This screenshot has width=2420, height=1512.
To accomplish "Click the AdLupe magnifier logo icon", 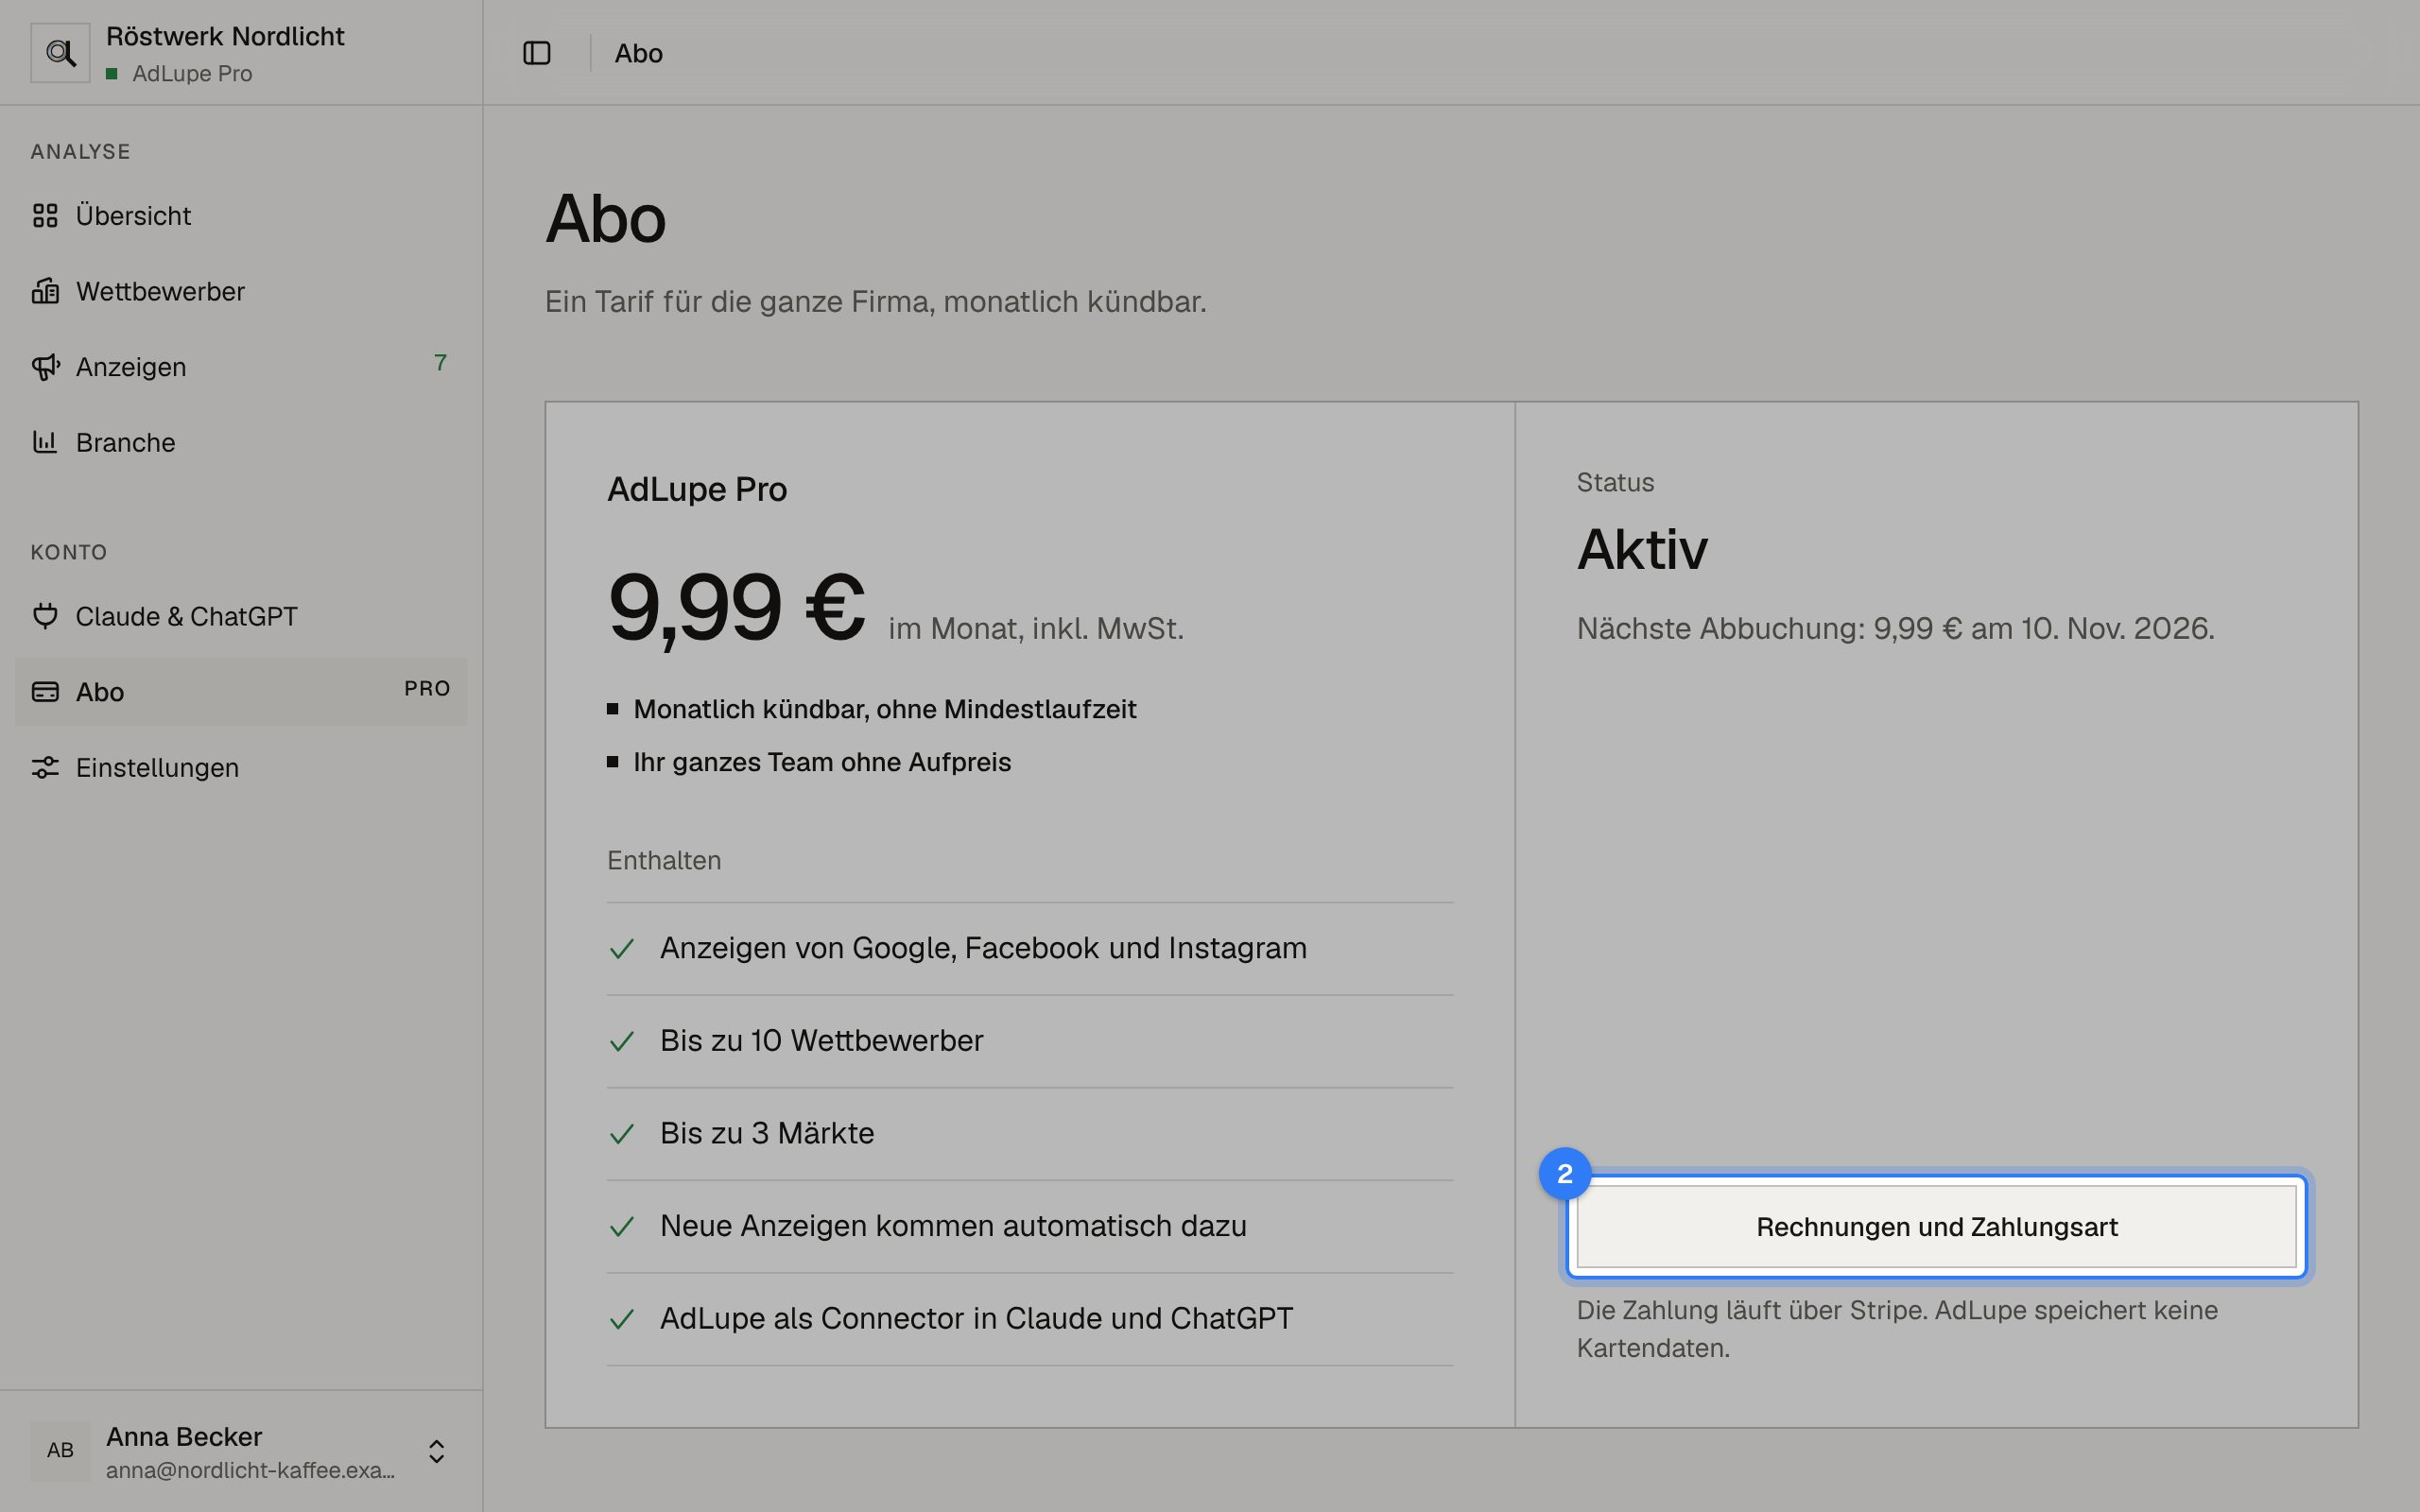I will click(x=60, y=53).
